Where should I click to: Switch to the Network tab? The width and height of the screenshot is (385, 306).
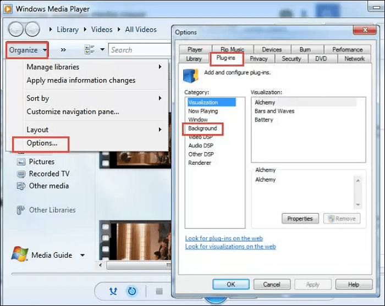[x=354, y=59]
